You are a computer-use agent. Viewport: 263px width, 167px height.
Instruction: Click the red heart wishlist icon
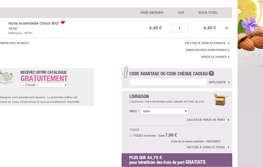(x=63, y=23)
